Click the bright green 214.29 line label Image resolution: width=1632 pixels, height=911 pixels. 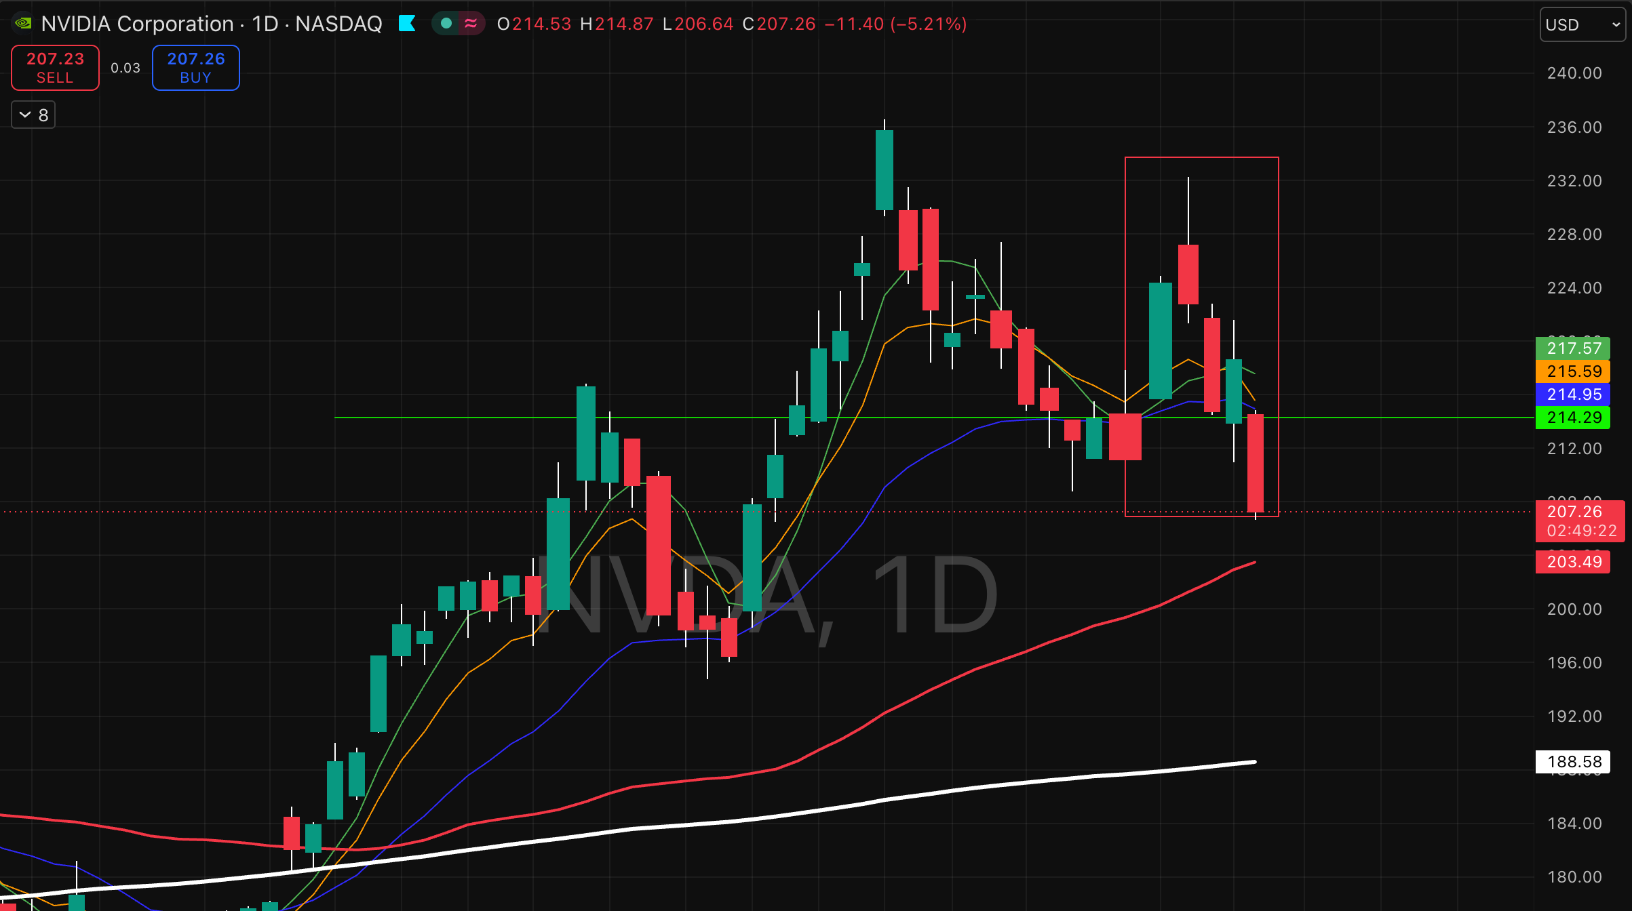click(x=1573, y=418)
